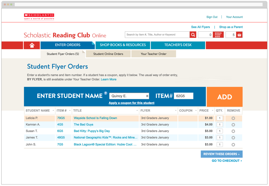The width and height of the screenshot is (269, 186).
Task: Click item number 4G5
Action: pyautogui.click(x=60, y=125)
